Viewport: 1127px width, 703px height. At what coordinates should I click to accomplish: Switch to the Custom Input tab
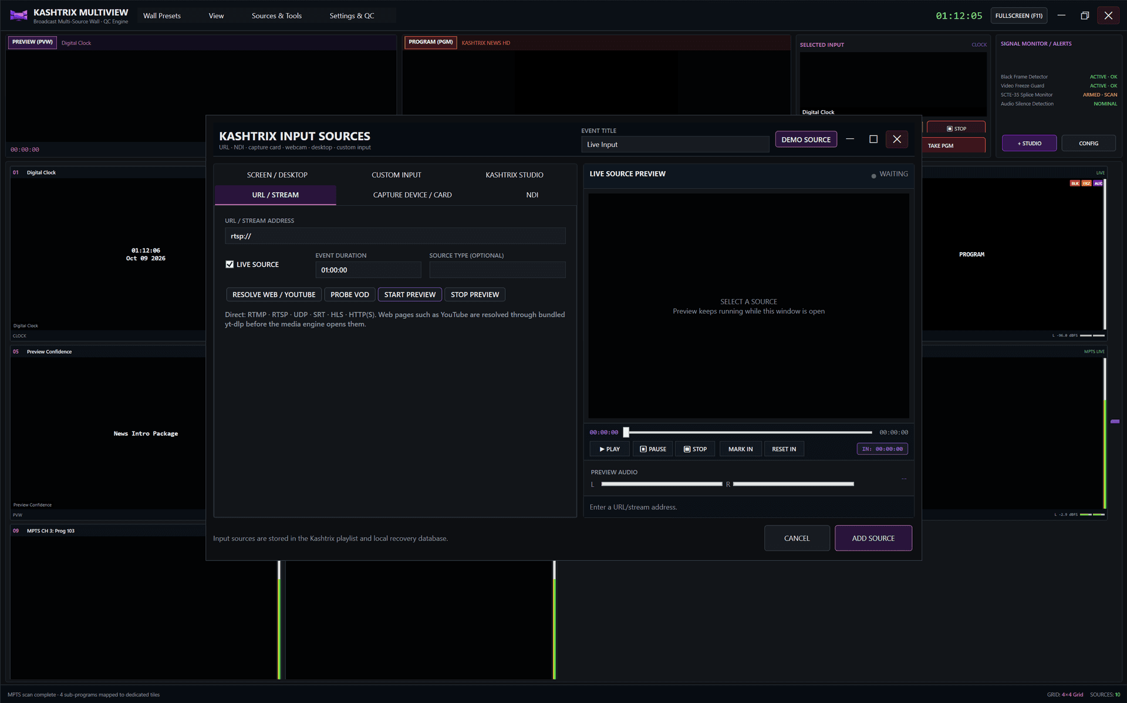[396, 175]
